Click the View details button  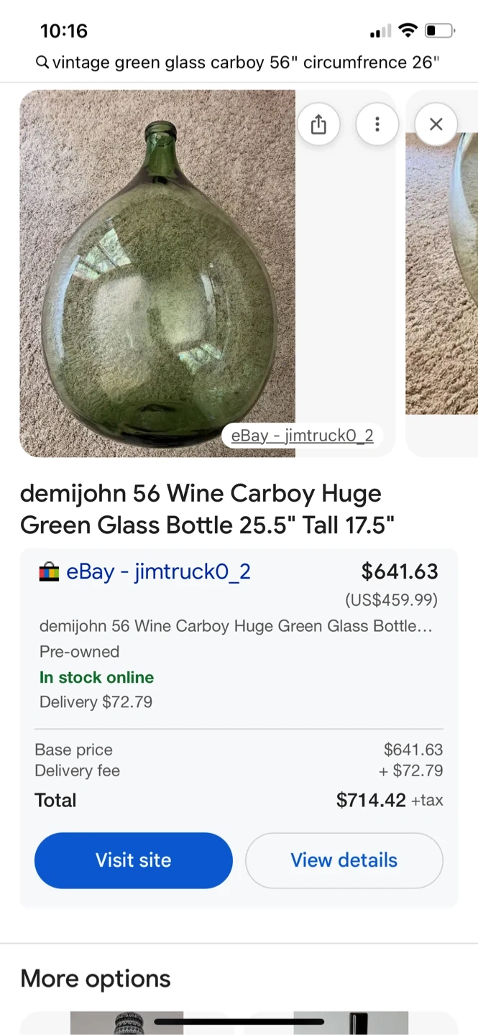(x=344, y=860)
